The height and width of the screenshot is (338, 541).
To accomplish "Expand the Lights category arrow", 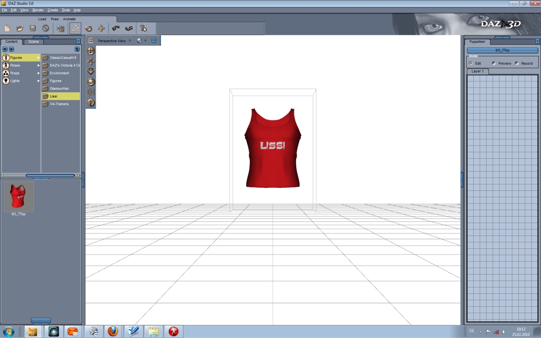I will coord(38,81).
